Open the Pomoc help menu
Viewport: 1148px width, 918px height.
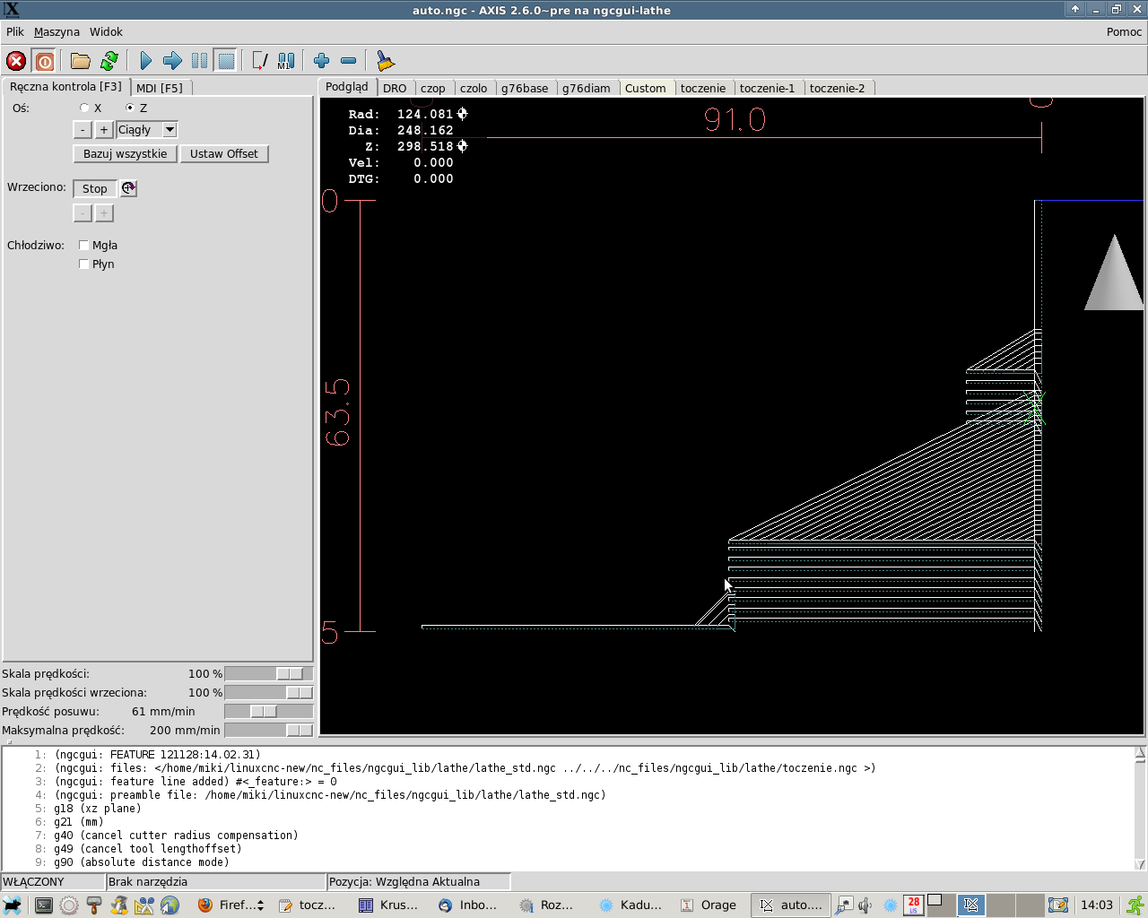coord(1124,32)
